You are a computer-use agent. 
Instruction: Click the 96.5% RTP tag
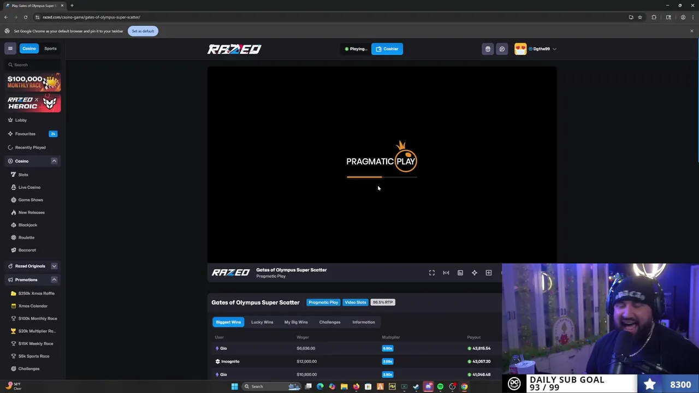coord(383,302)
